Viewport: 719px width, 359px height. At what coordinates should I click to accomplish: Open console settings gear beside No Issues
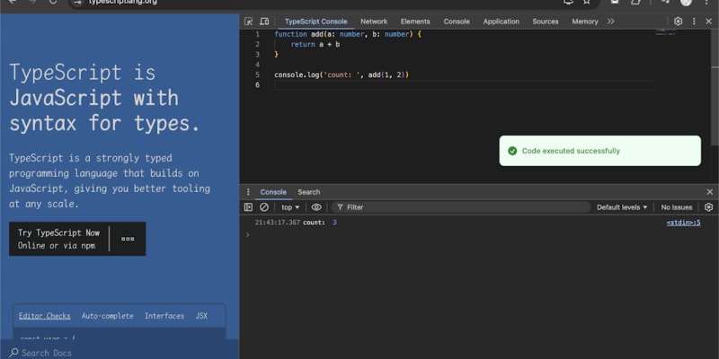pos(708,207)
